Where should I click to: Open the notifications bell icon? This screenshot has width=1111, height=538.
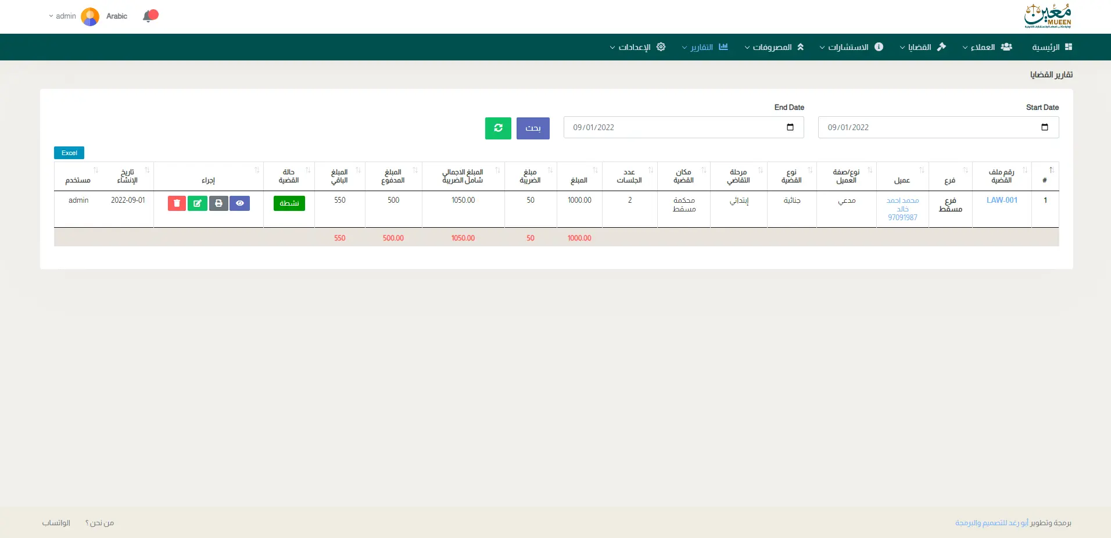coord(149,16)
